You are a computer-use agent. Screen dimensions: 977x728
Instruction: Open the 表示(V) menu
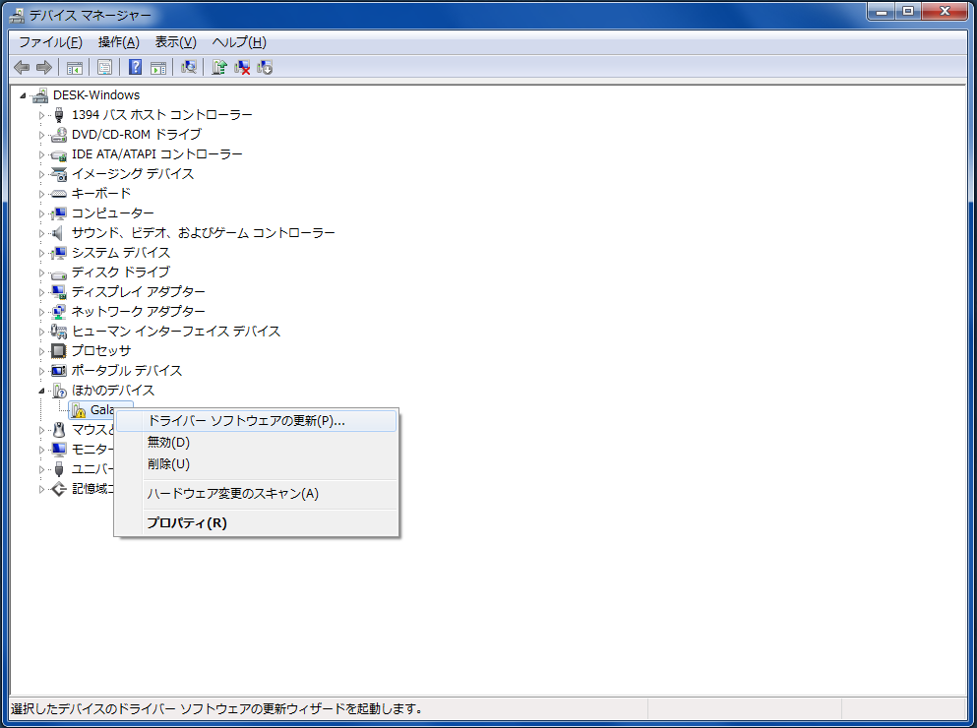[x=176, y=42]
